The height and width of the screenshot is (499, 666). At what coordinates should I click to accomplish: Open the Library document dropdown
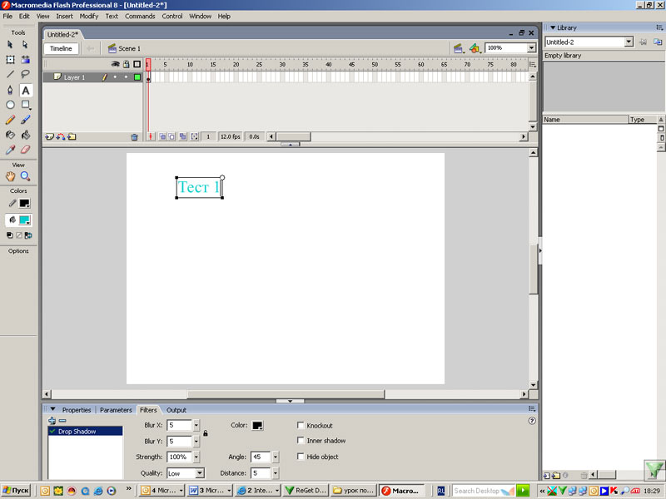pos(629,42)
